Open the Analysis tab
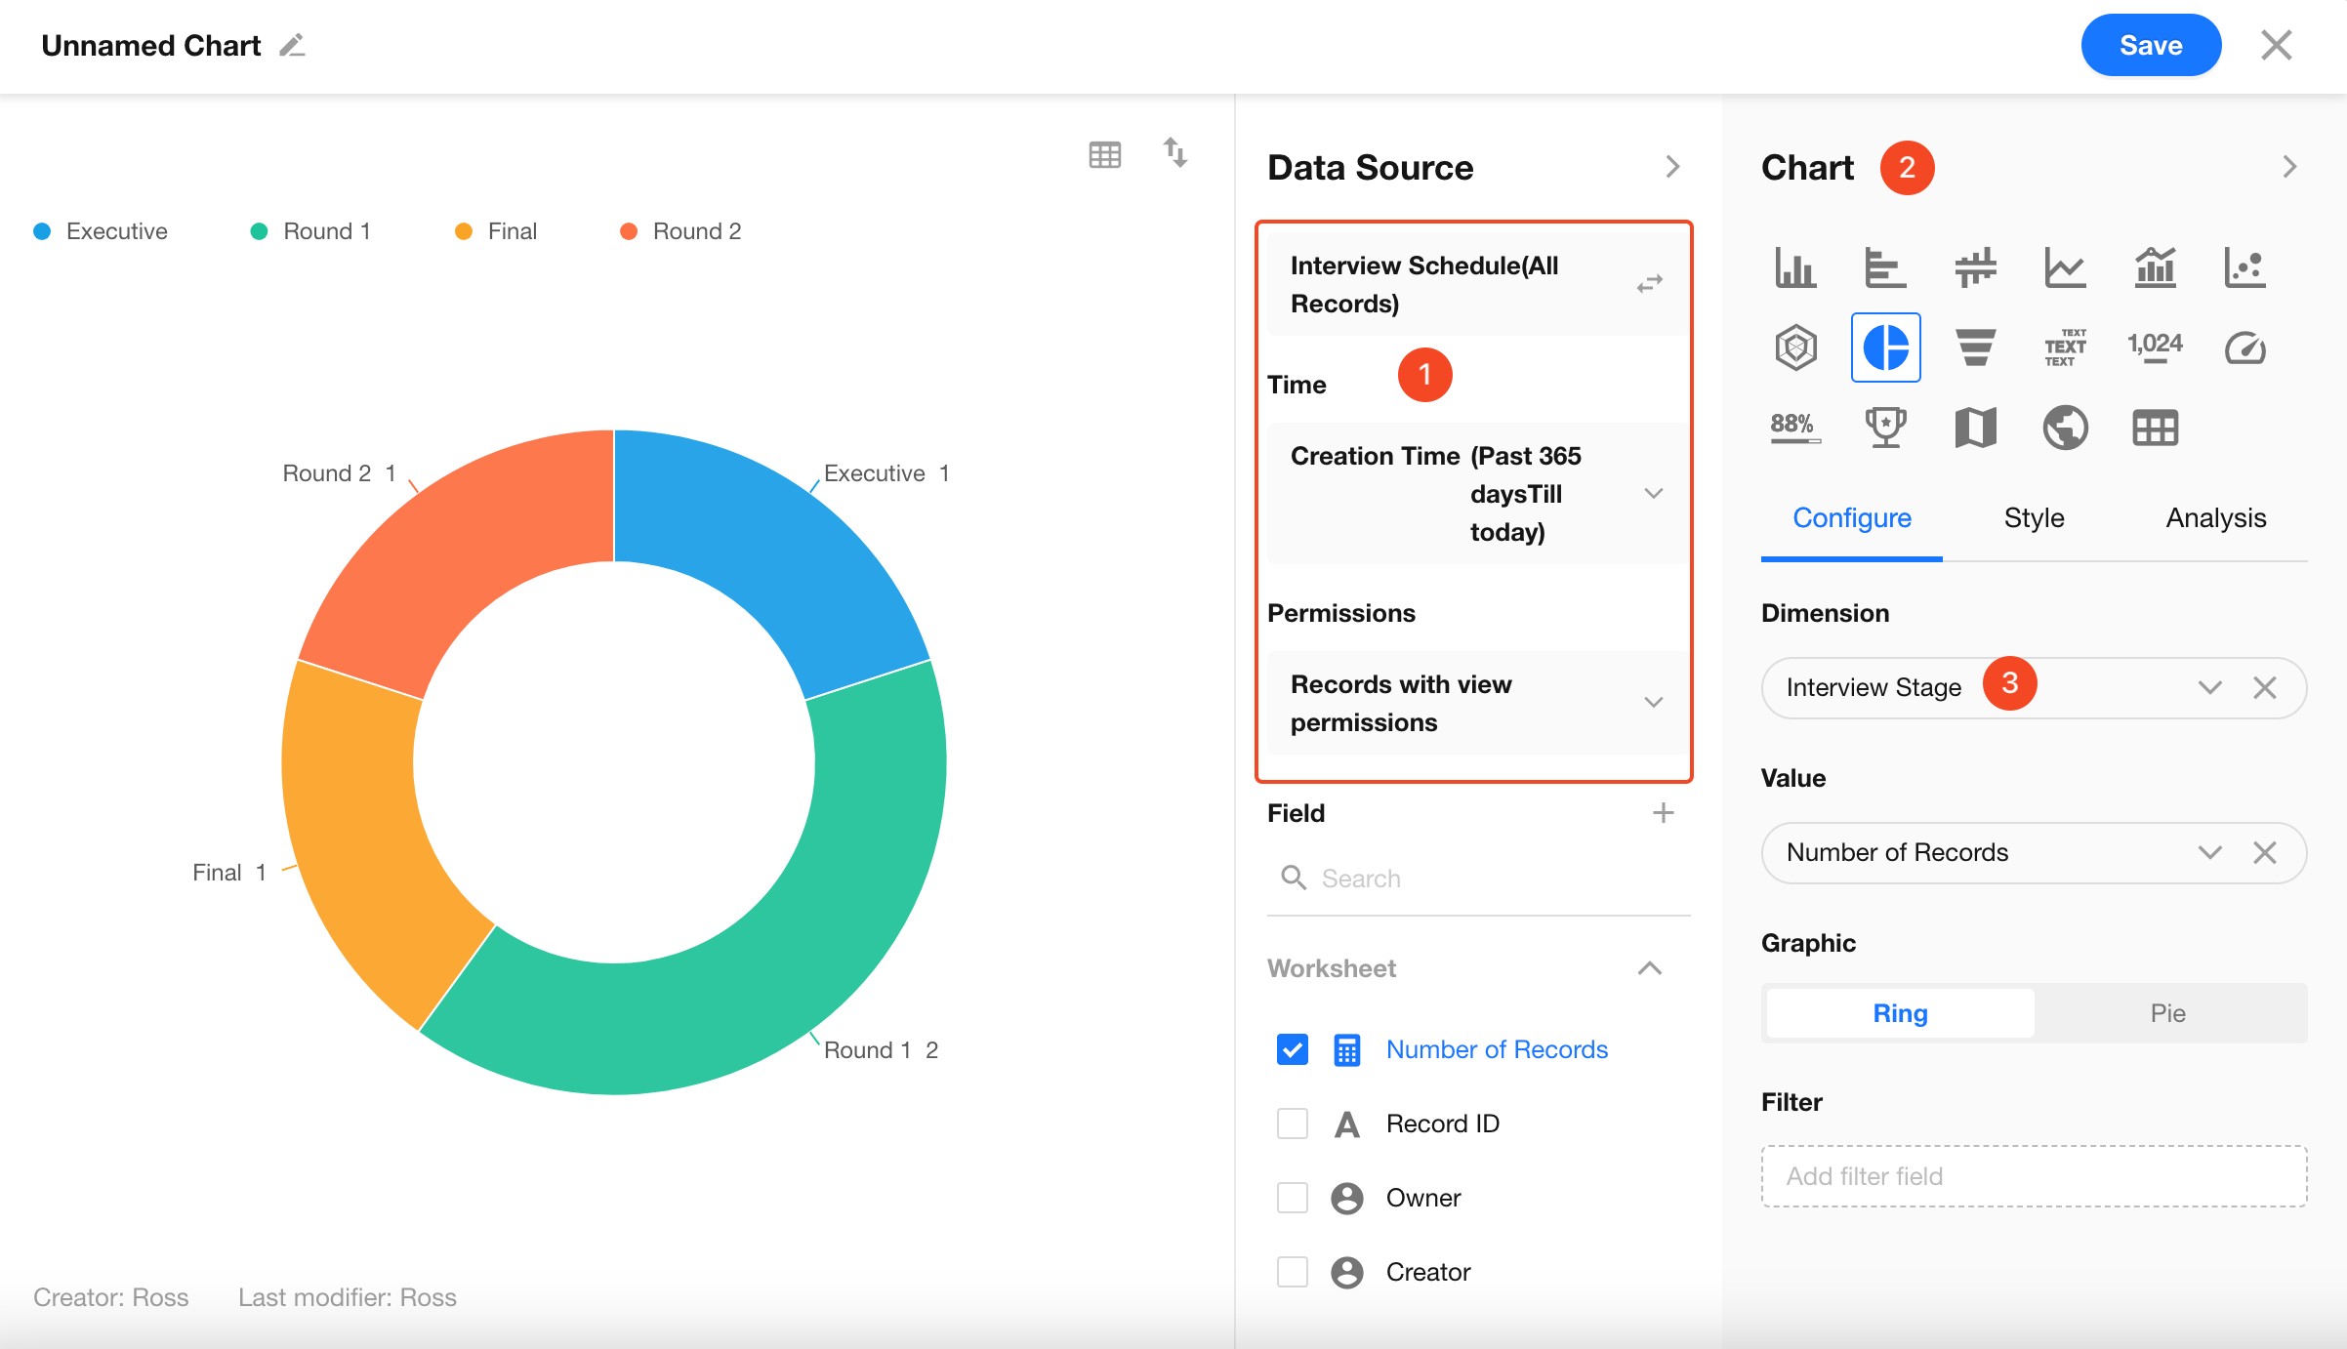 (x=2216, y=517)
